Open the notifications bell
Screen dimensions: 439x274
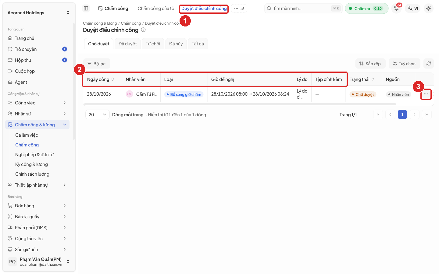(396, 9)
